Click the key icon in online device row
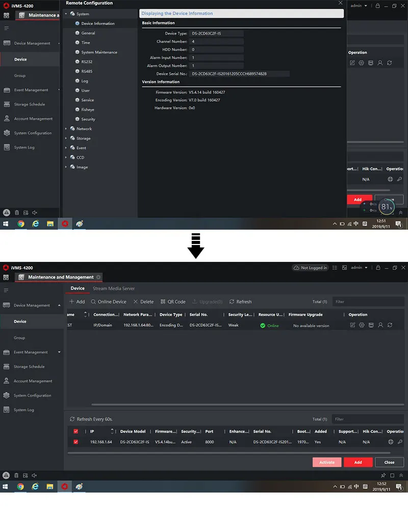The width and height of the screenshot is (408, 514). click(x=400, y=442)
